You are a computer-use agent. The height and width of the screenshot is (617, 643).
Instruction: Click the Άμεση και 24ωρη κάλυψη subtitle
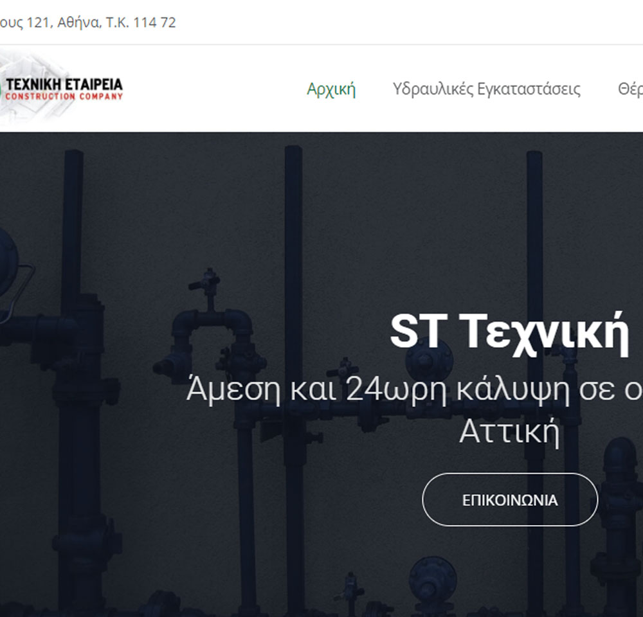412,389
